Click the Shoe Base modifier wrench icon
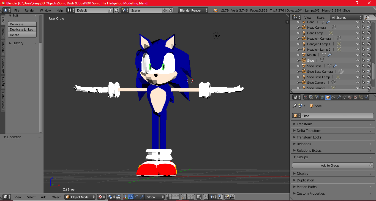The height and width of the screenshot is (201, 376). (x=335, y=66)
